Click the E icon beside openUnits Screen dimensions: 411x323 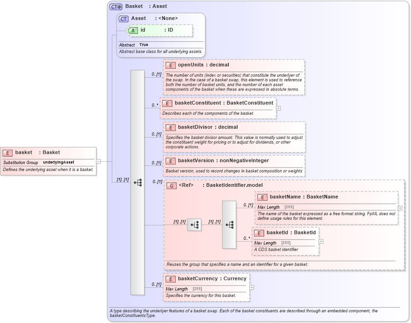[x=171, y=66]
